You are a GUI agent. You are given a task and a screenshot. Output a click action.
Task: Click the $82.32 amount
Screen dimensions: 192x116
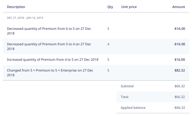click(180, 70)
